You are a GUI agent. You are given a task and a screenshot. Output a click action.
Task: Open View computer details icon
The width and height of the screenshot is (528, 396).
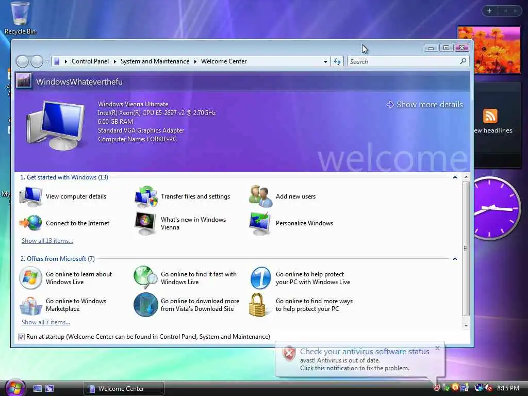click(x=30, y=196)
